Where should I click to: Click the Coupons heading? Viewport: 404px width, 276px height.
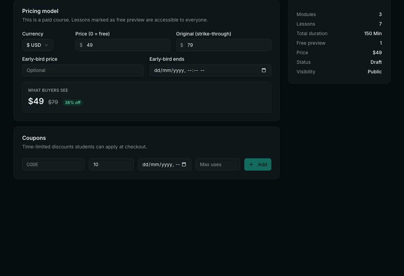(34, 138)
